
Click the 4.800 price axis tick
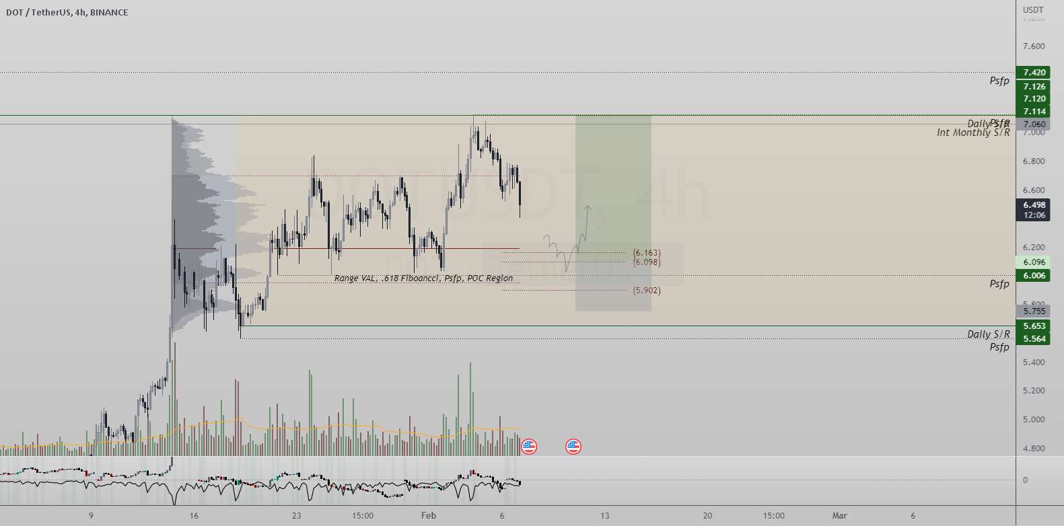coord(1034,449)
